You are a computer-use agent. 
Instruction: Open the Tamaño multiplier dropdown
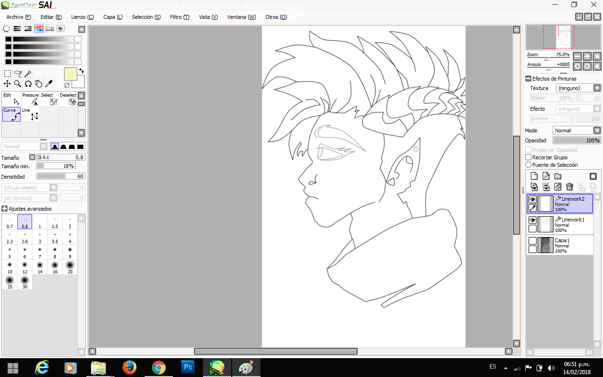pos(32,157)
